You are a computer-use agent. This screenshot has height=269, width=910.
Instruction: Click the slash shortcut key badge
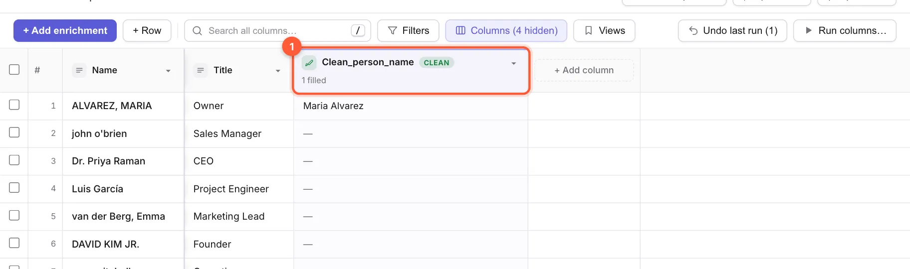[358, 30]
